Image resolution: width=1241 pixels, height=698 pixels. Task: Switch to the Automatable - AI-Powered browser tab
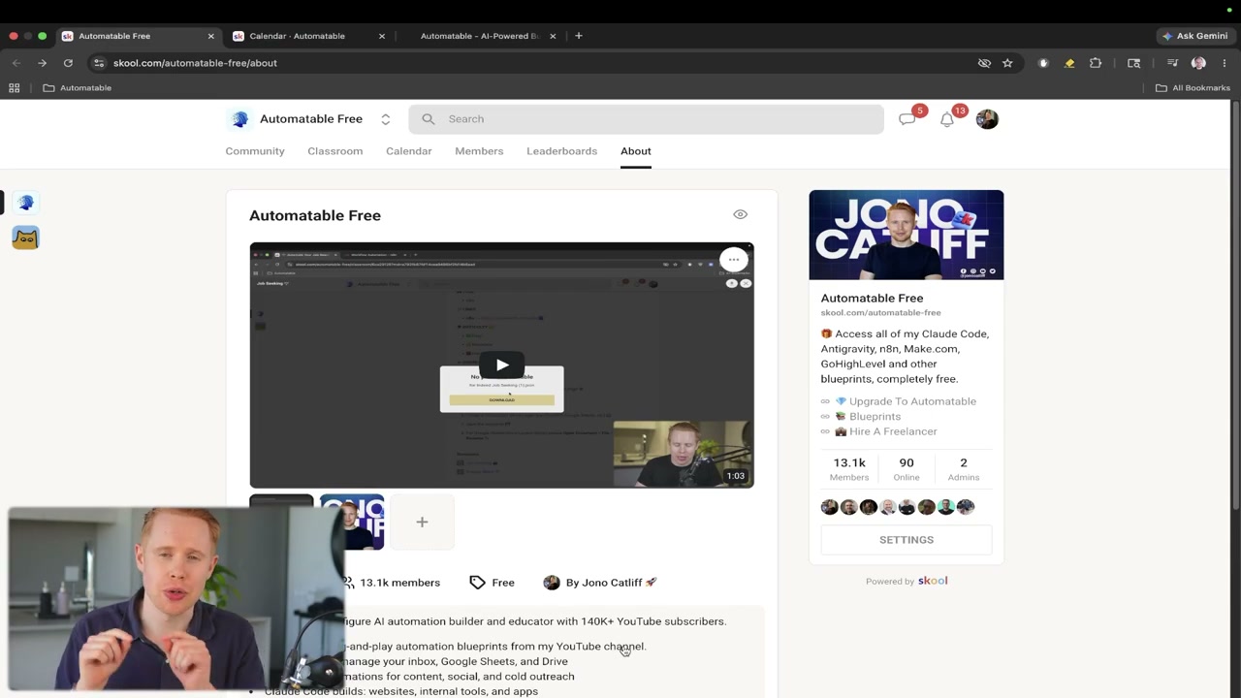click(480, 36)
